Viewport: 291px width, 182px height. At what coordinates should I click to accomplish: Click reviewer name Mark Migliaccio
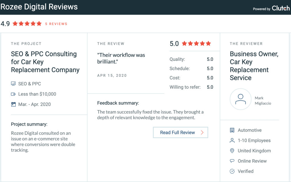[x=263, y=101]
